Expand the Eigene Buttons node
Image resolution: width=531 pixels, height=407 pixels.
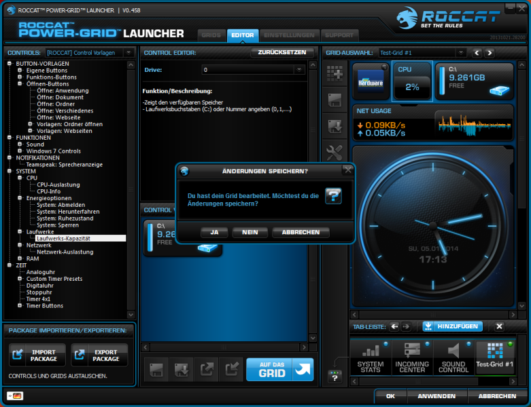pyautogui.click(x=20, y=70)
